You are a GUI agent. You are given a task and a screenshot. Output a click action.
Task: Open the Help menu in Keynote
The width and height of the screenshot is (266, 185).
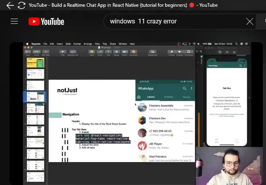point(132,44)
